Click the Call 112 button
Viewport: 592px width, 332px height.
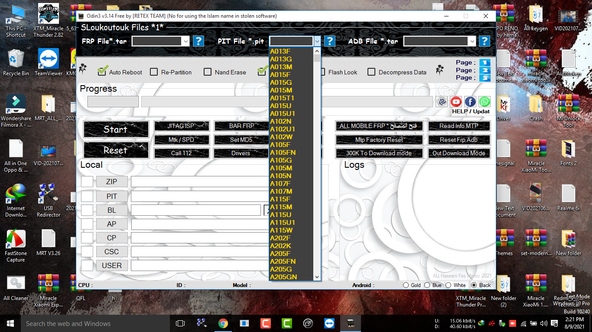pyautogui.click(x=182, y=153)
